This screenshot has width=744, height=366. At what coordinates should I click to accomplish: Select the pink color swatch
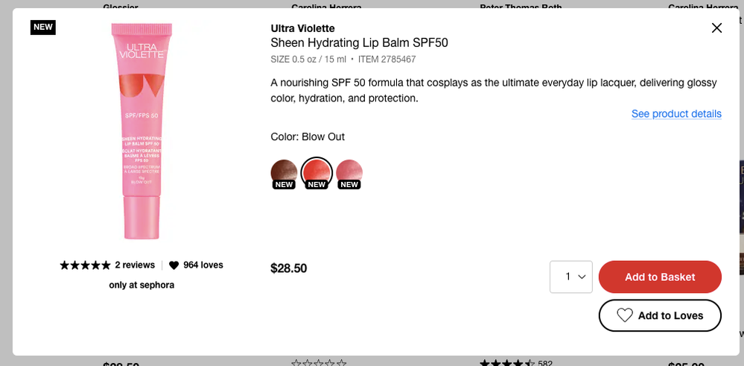(x=349, y=172)
